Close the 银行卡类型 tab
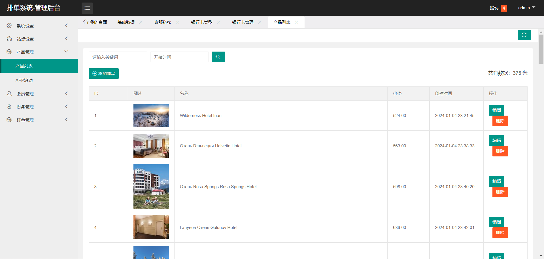The height and width of the screenshot is (259, 544). tap(218, 22)
